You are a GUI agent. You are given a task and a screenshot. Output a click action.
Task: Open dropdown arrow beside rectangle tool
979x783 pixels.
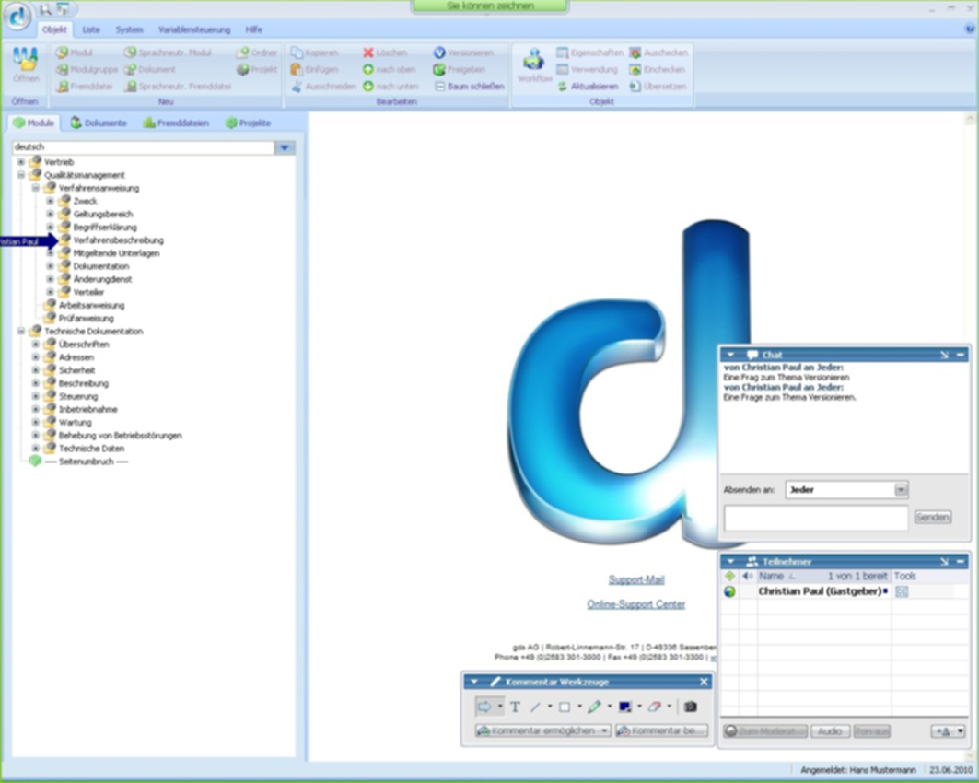point(579,707)
